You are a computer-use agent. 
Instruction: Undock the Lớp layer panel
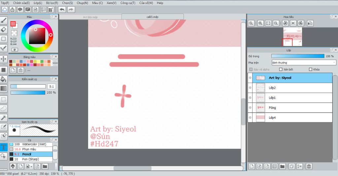click(x=332, y=50)
